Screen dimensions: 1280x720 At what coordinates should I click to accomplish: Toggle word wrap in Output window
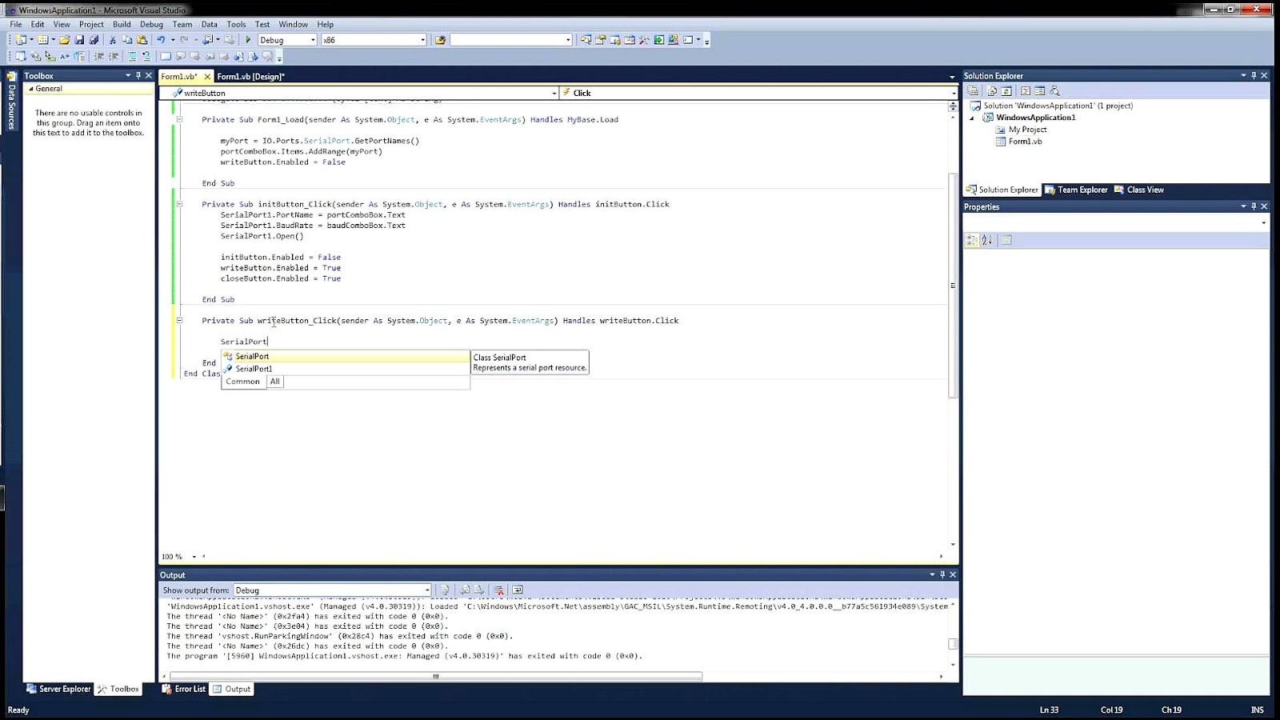click(518, 590)
